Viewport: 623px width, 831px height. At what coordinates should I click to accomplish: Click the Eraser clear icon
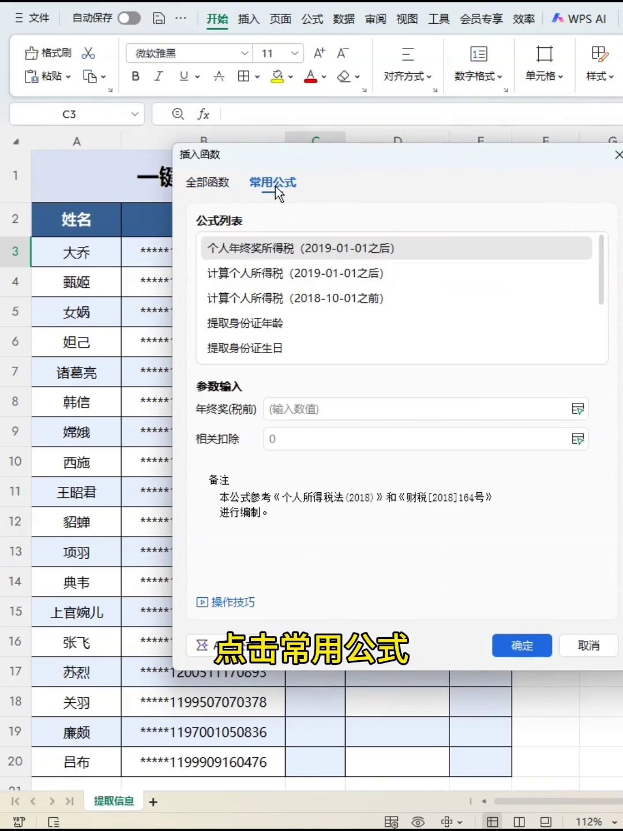(x=344, y=76)
